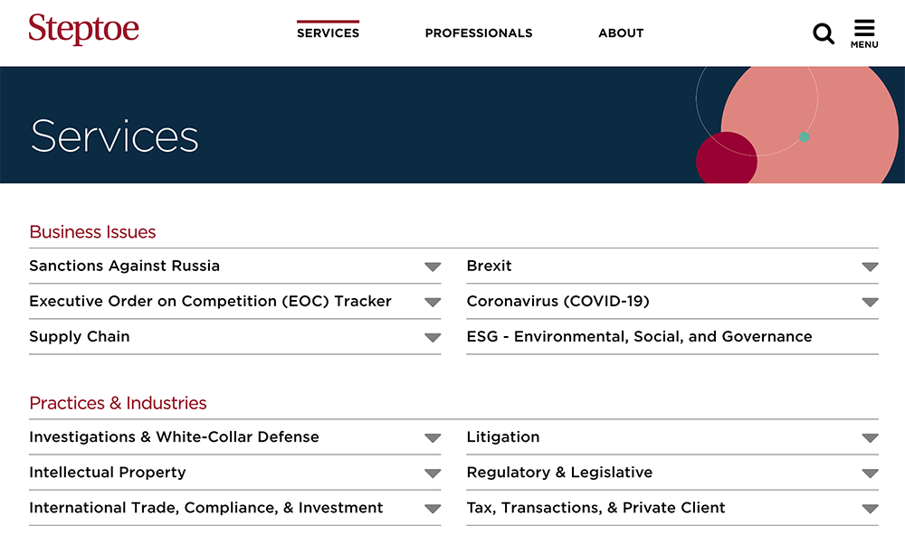This screenshot has height=534, width=905.
Task: Expand International Trade, Compliance, & Investment arrow
Action: [433, 508]
